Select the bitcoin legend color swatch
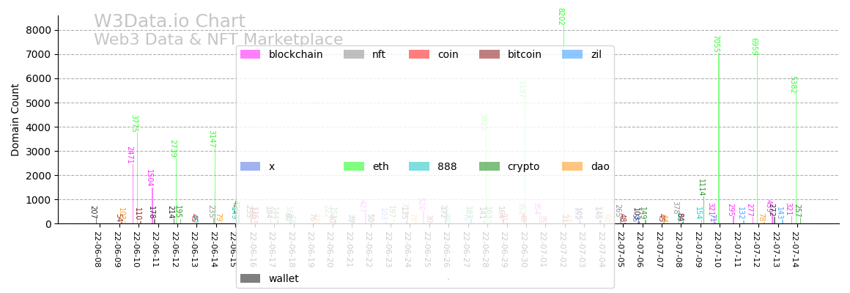Viewport: 850px width, 293px height. pos(489,54)
